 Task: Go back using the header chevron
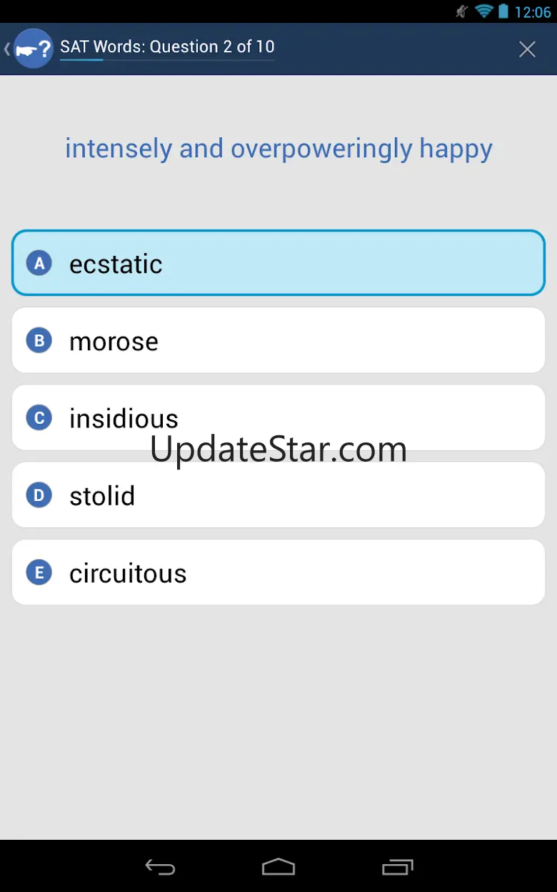click(7, 49)
